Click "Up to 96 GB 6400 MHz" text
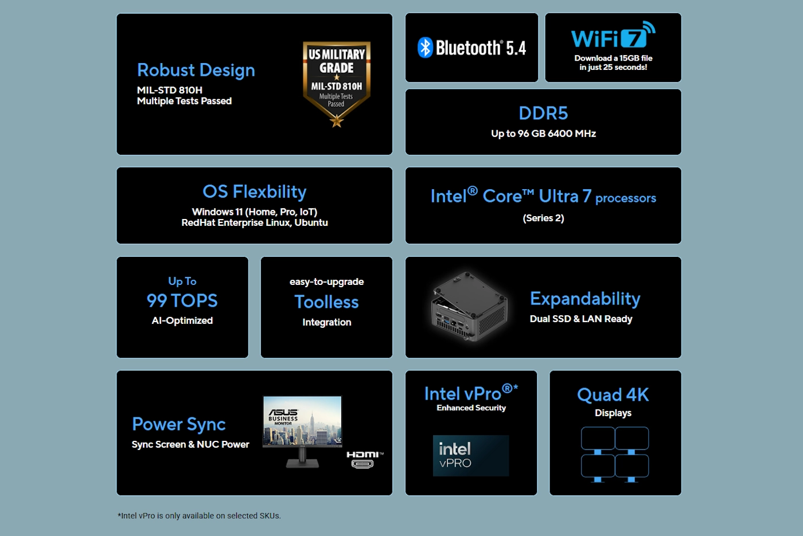This screenshot has height=536, width=803. [x=543, y=134]
